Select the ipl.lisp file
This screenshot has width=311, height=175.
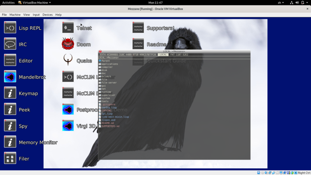click(106, 114)
